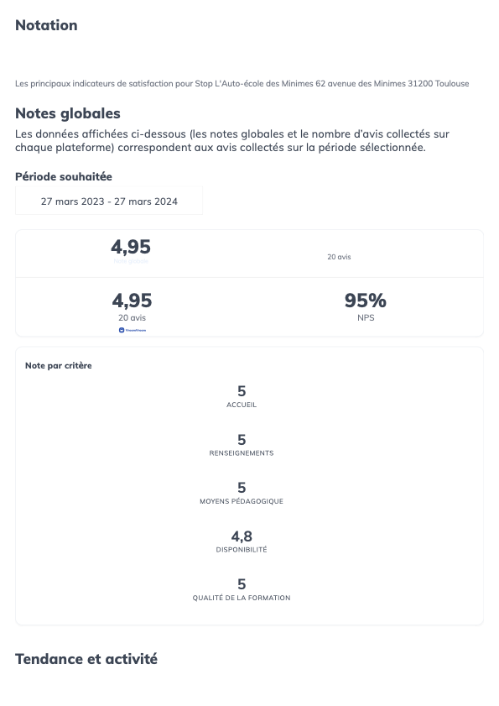Click the satisfaction indicators subtitle with the address
This screenshot has width=499, height=706.
(242, 83)
